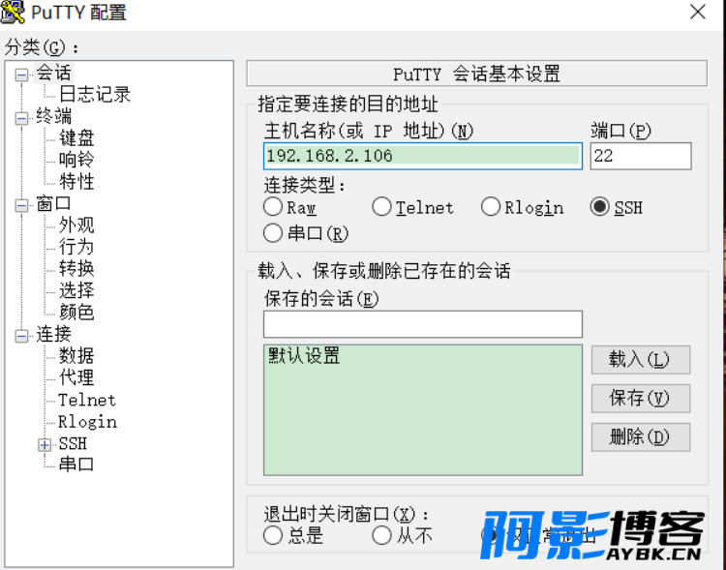726x570 pixels.
Task: Open the 会话 category
Action: pos(53,74)
